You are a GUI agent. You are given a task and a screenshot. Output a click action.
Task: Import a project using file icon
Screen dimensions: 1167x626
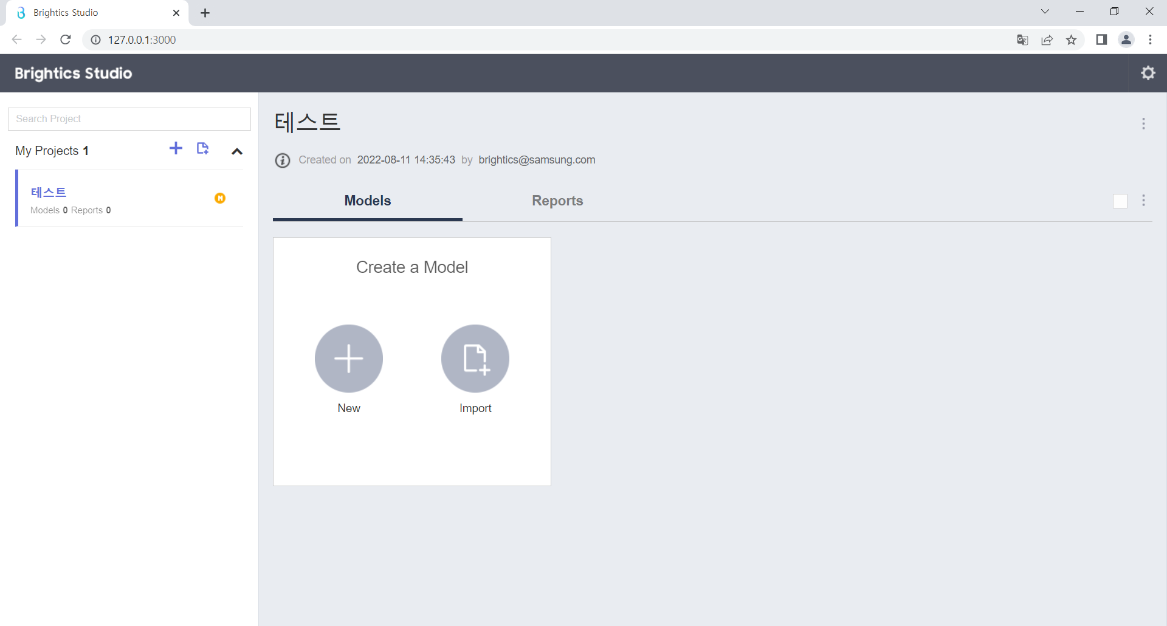tap(203, 148)
